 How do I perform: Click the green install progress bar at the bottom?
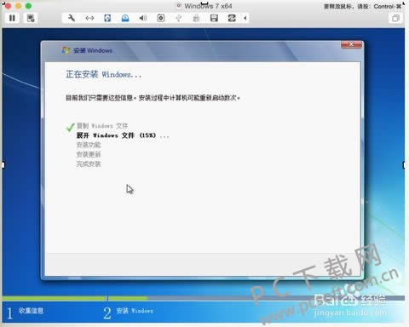click(74, 298)
